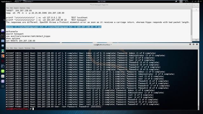Screen dimensions: 203x114
Task: Click the recorder icon in top bar
Action: 176,1
